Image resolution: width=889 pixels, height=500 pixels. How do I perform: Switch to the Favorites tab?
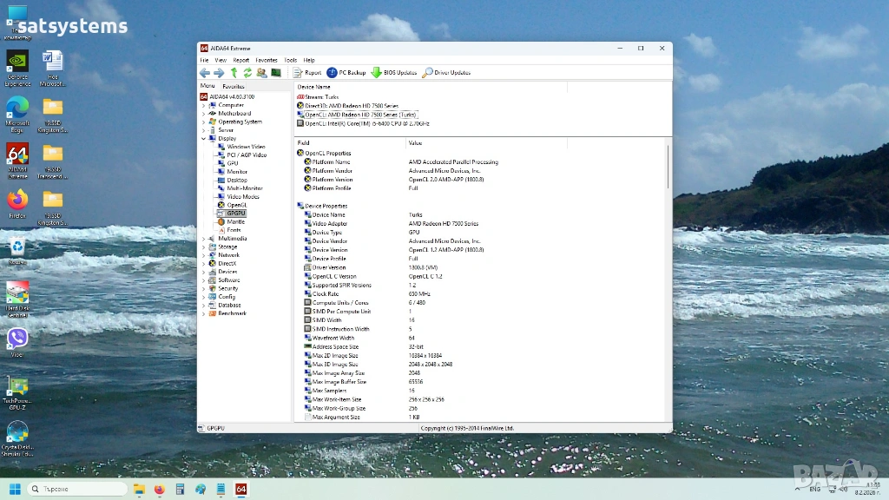(234, 87)
